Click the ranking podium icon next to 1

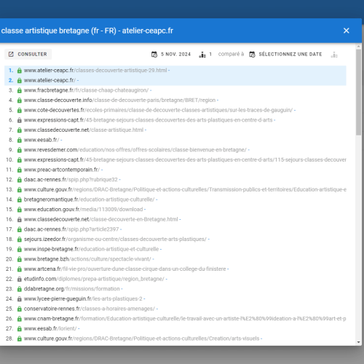[202, 55]
